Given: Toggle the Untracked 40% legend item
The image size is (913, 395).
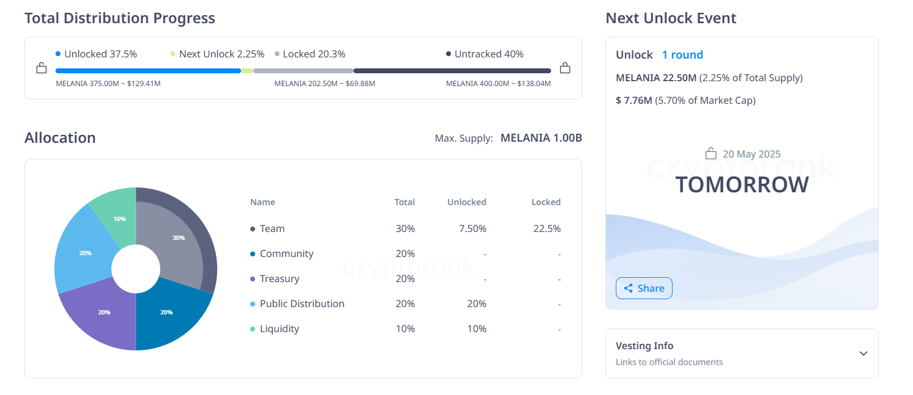Looking at the screenshot, I should (486, 54).
